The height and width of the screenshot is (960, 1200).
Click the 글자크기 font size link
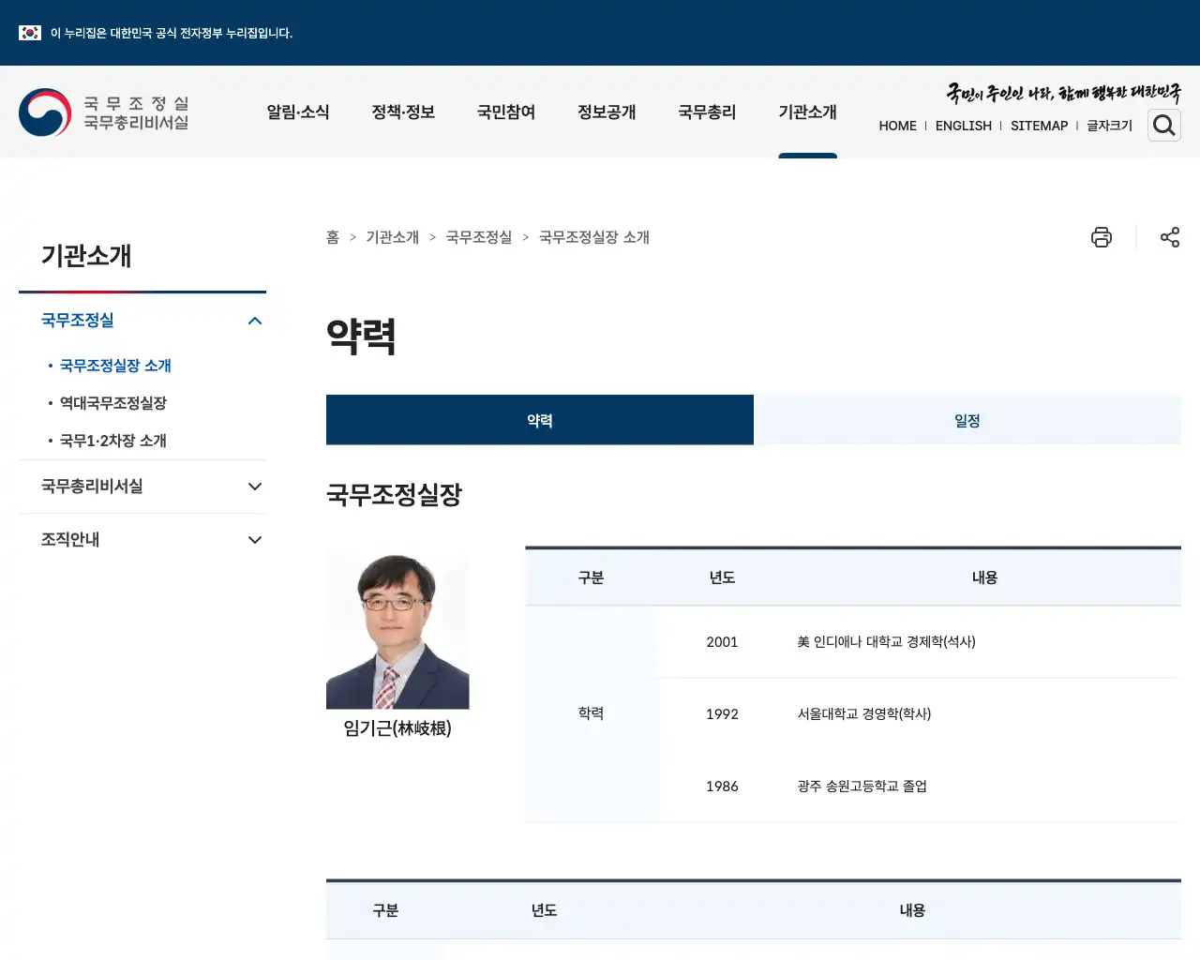click(x=1109, y=126)
